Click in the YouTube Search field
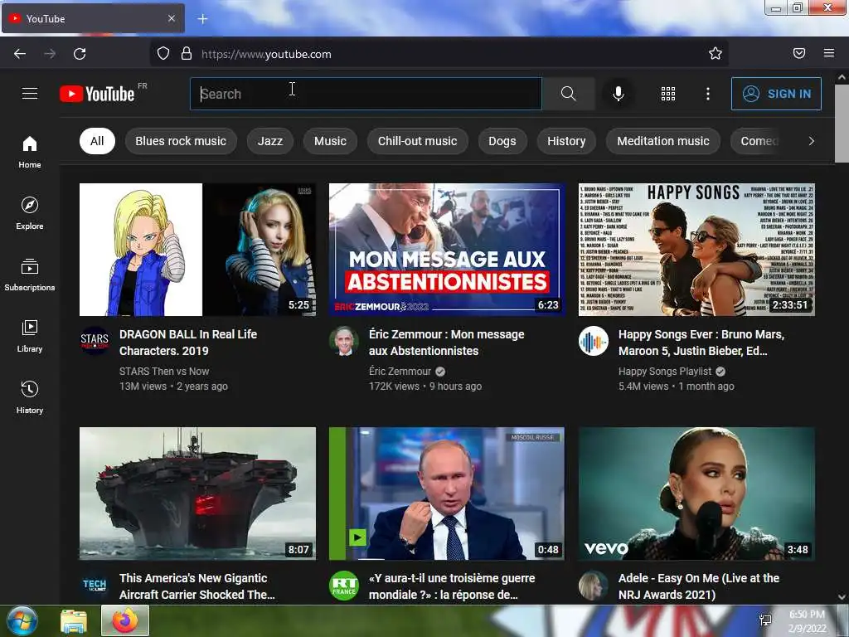This screenshot has width=849, height=637. pos(366,94)
